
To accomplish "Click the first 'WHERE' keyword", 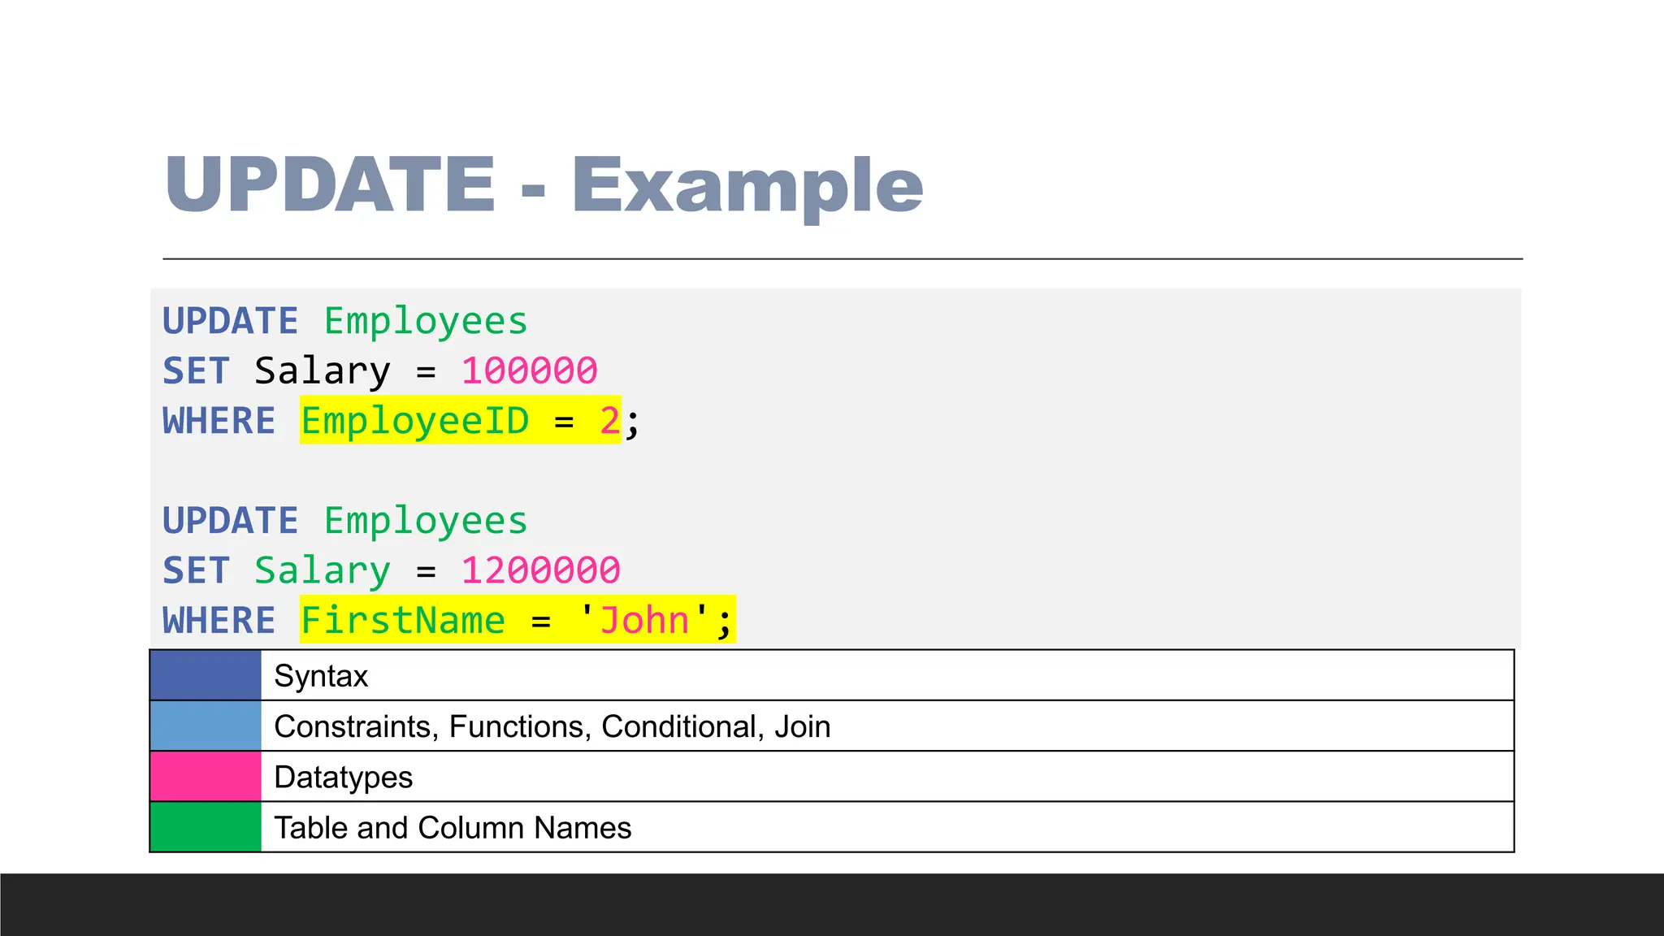I will click(219, 421).
